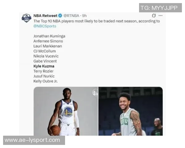Click the tweet headline text

[x=97, y=21]
